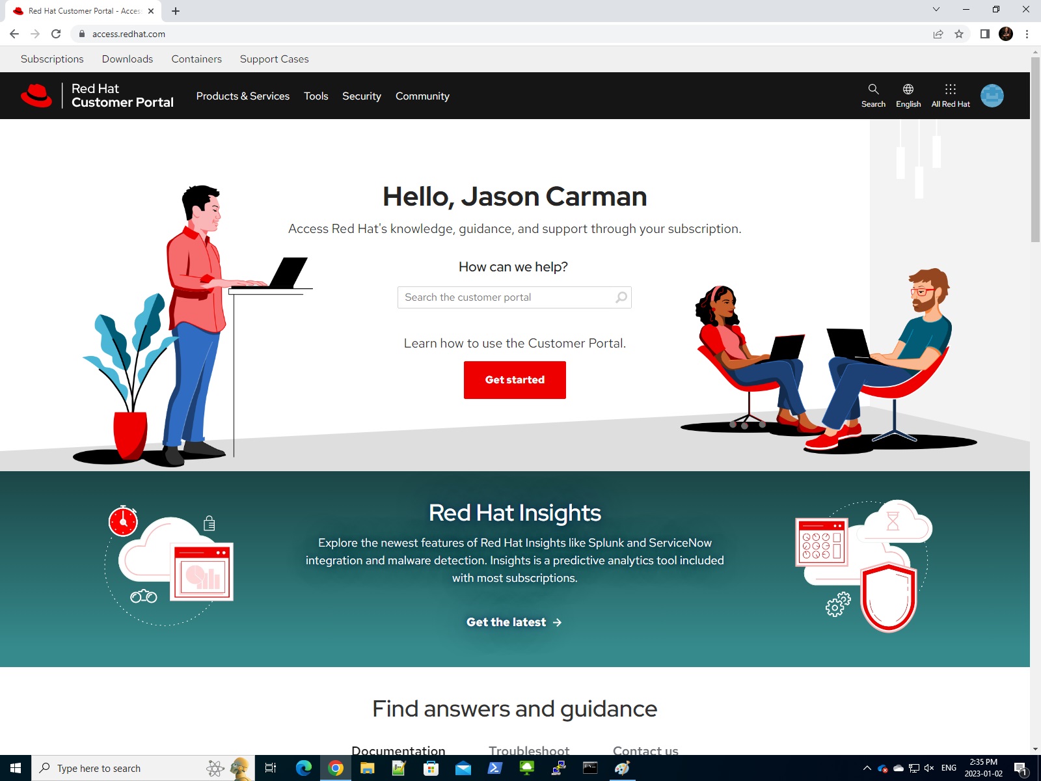Click the page vertical scrollbar thumb
The image size is (1041, 781).
[1035, 150]
